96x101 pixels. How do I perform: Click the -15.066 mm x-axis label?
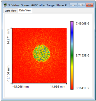tap(21, 87)
